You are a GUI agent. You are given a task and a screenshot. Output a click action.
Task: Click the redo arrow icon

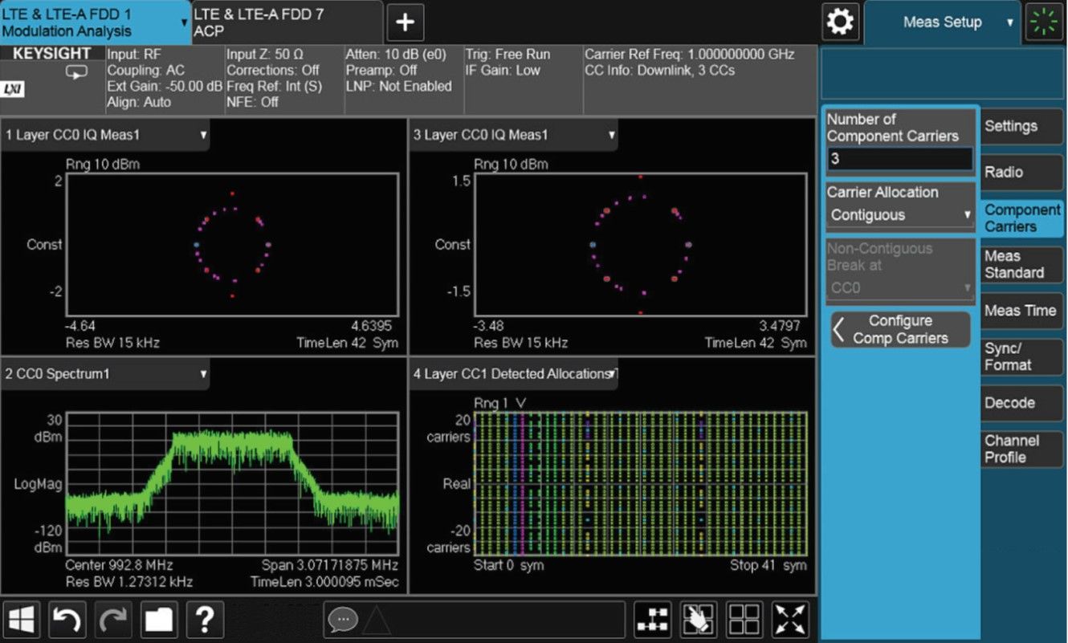pos(113,620)
